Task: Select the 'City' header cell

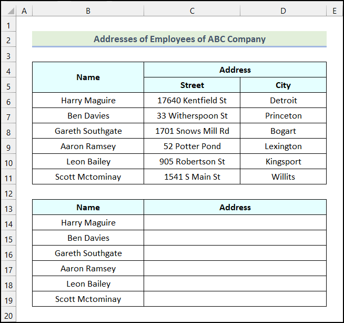Action: (x=283, y=85)
